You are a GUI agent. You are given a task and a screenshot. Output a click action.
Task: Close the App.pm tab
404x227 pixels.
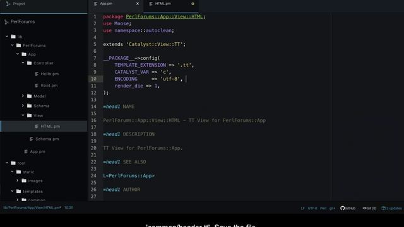138,4
